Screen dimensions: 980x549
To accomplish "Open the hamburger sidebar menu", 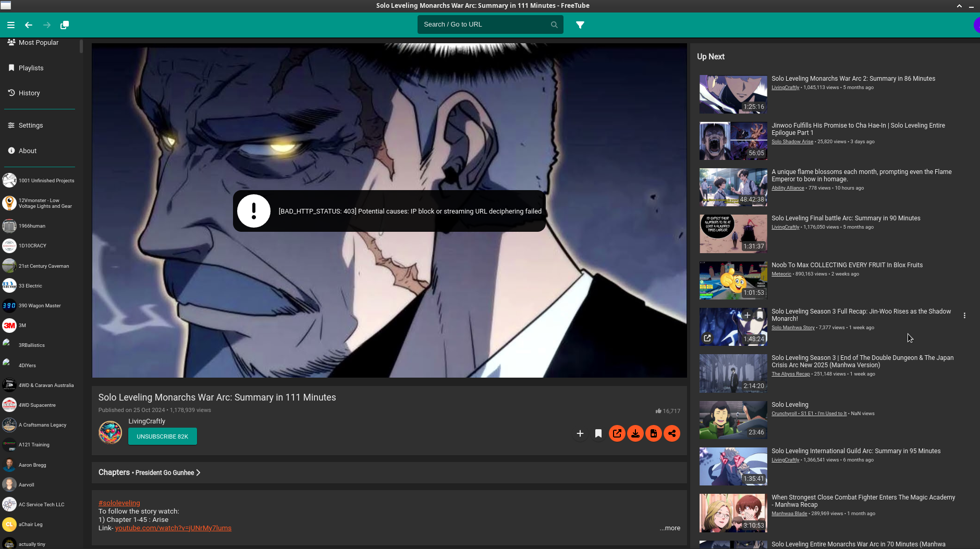I will (10, 25).
